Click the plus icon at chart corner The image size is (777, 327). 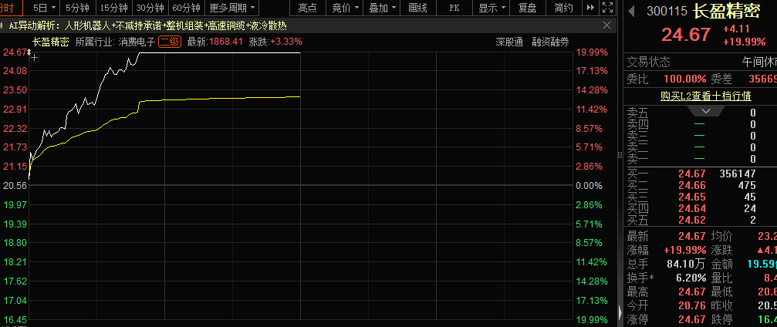[34, 58]
